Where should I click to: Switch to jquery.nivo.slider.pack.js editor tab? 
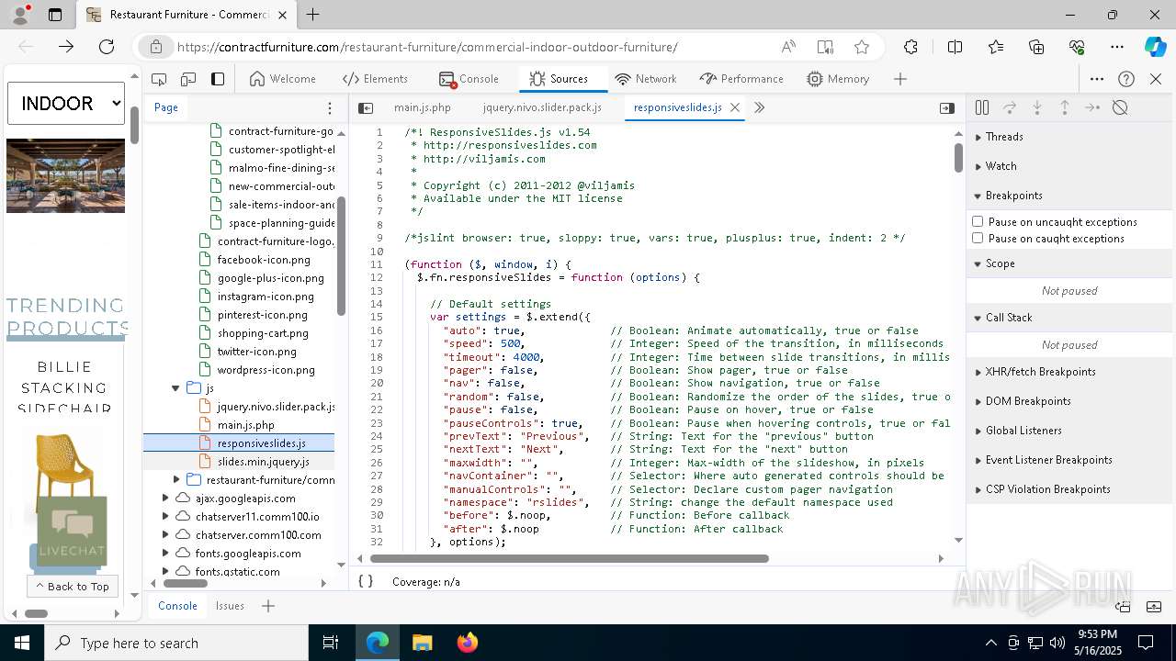tap(542, 107)
